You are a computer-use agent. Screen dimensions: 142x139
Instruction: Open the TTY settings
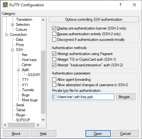(x=25, y=80)
